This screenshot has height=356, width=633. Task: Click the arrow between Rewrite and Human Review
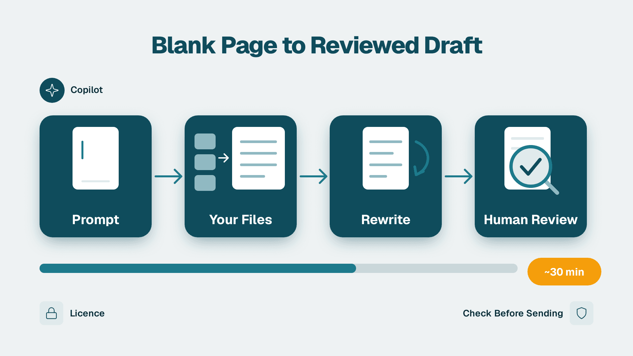459,176
